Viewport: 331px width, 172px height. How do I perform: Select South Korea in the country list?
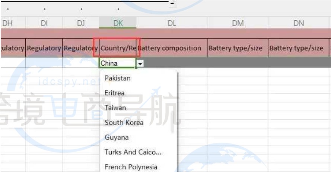[124, 123]
